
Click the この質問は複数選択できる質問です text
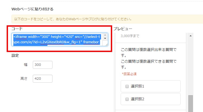pyautogui.click(x=149, y=64)
